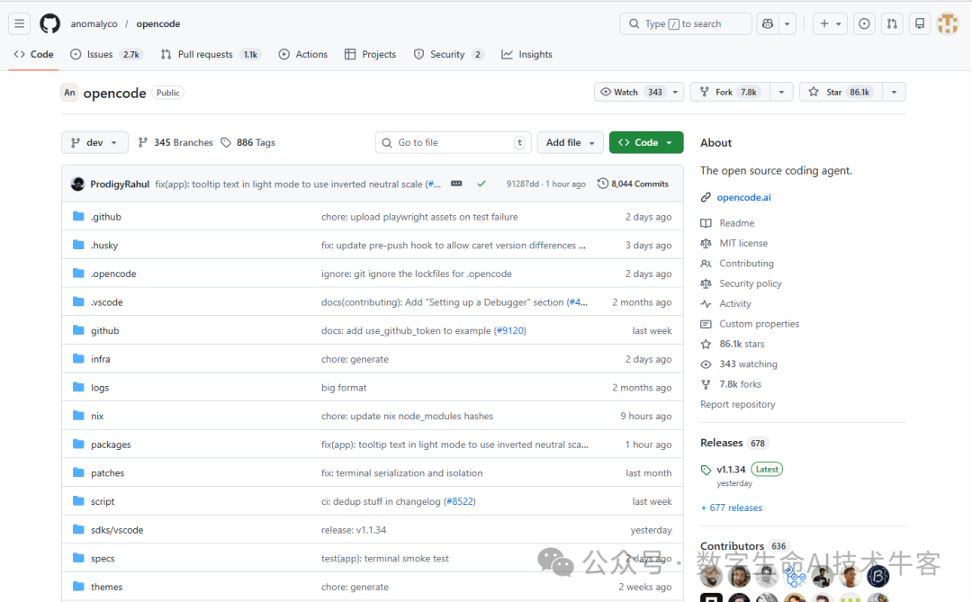Image resolution: width=972 pixels, height=602 pixels.
Task: Switch to the Security tab
Action: click(449, 55)
